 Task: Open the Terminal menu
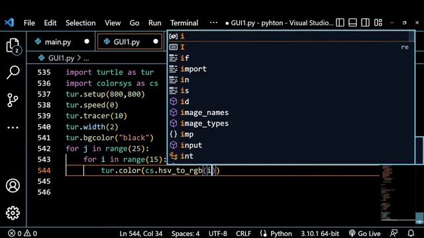(x=184, y=23)
